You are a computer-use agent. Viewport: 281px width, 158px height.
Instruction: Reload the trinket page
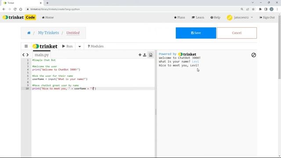point(15,9)
